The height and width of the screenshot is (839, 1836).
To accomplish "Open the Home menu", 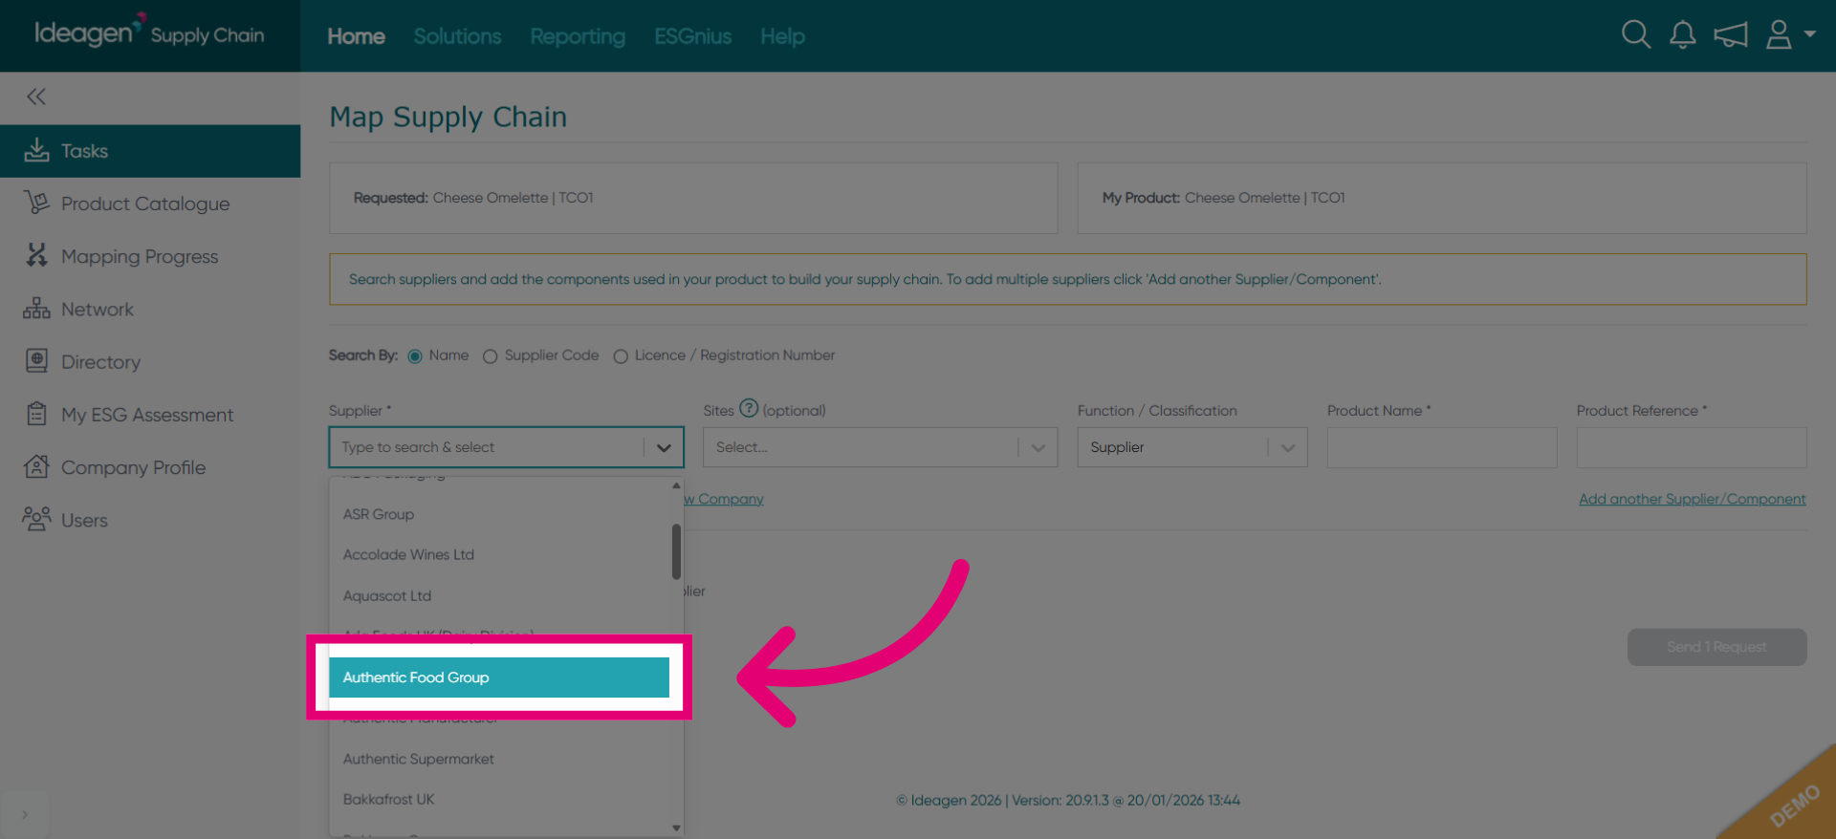I will point(356,36).
